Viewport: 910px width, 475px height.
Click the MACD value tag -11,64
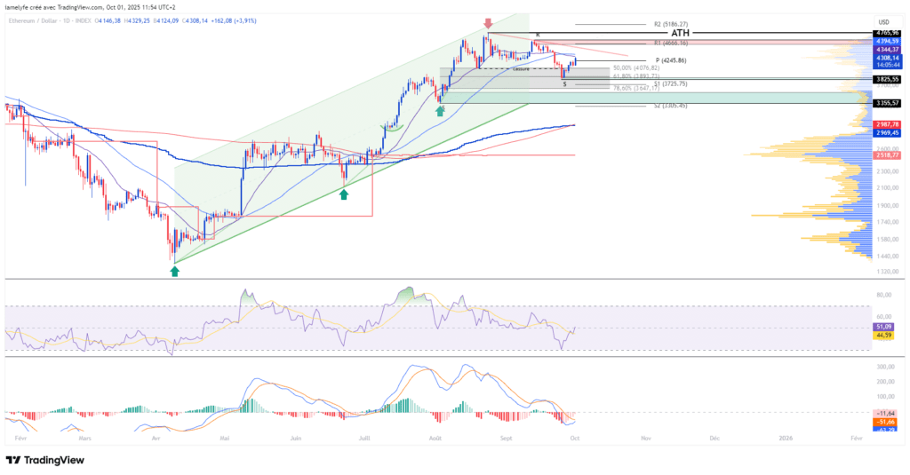pyautogui.click(x=885, y=414)
